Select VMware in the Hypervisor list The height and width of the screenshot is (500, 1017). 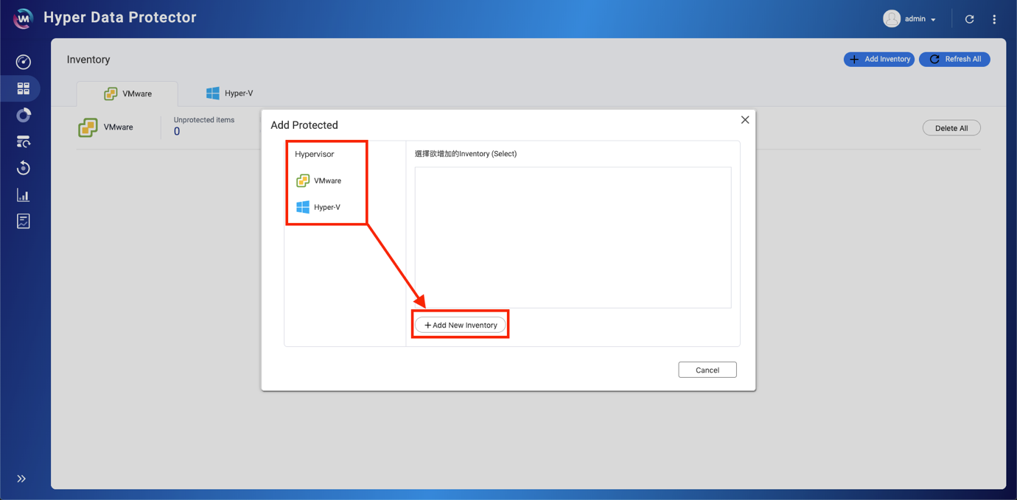(x=319, y=180)
